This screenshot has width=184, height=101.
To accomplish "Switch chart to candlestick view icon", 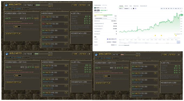I will point(134,9).
